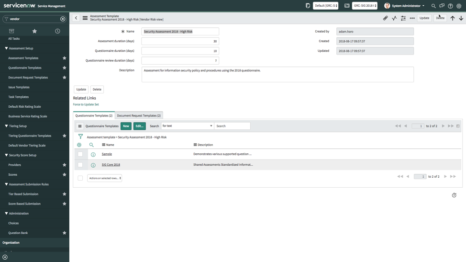Collapse the Security Score Setup section
Image resolution: width=466 pixels, height=262 pixels.
pos(21,155)
